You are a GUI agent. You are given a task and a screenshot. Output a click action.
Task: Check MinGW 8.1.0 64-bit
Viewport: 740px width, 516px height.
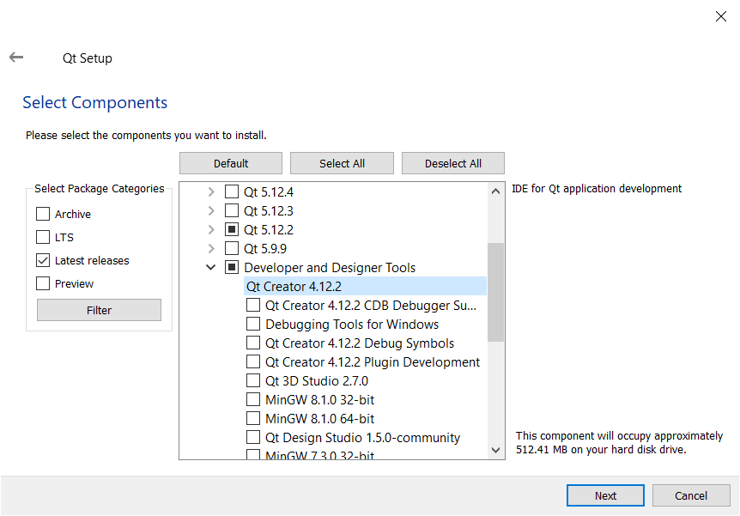(253, 418)
